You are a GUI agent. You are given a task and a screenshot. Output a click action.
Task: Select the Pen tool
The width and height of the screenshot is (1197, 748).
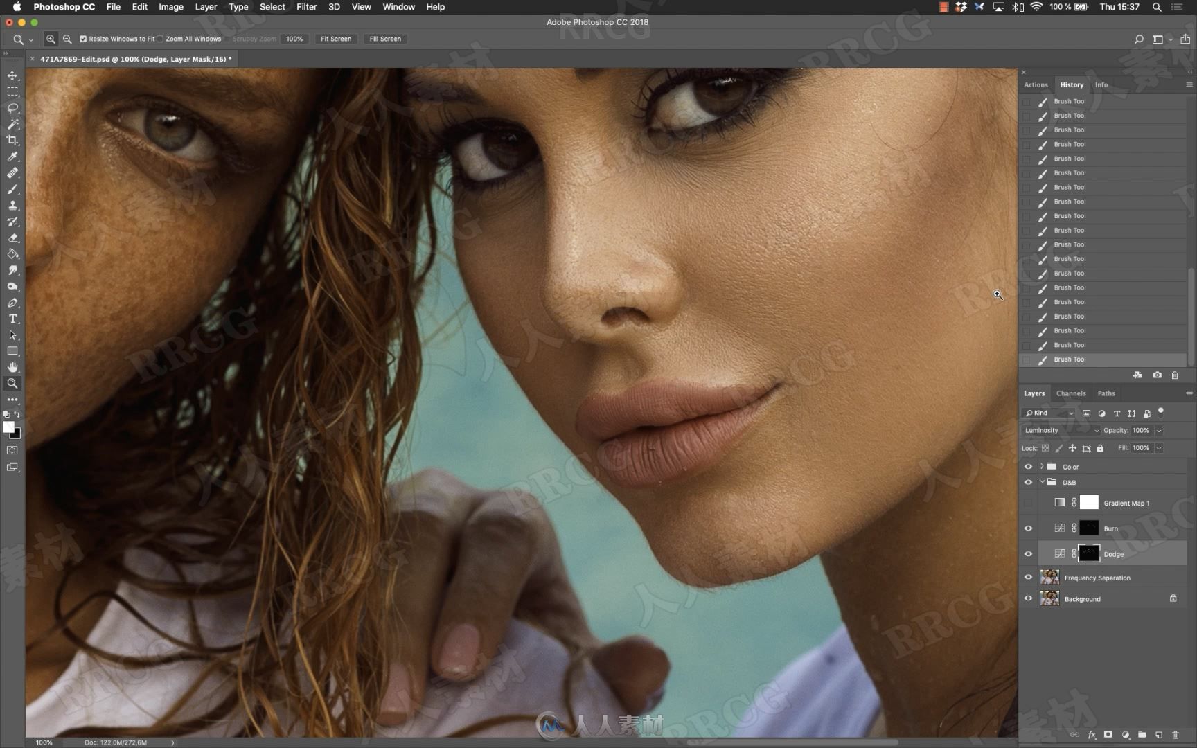[x=12, y=303]
